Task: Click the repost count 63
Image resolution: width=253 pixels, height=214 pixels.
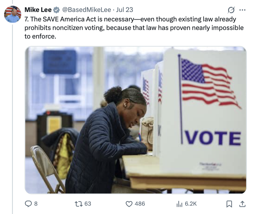Action: pyautogui.click(x=88, y=204)
